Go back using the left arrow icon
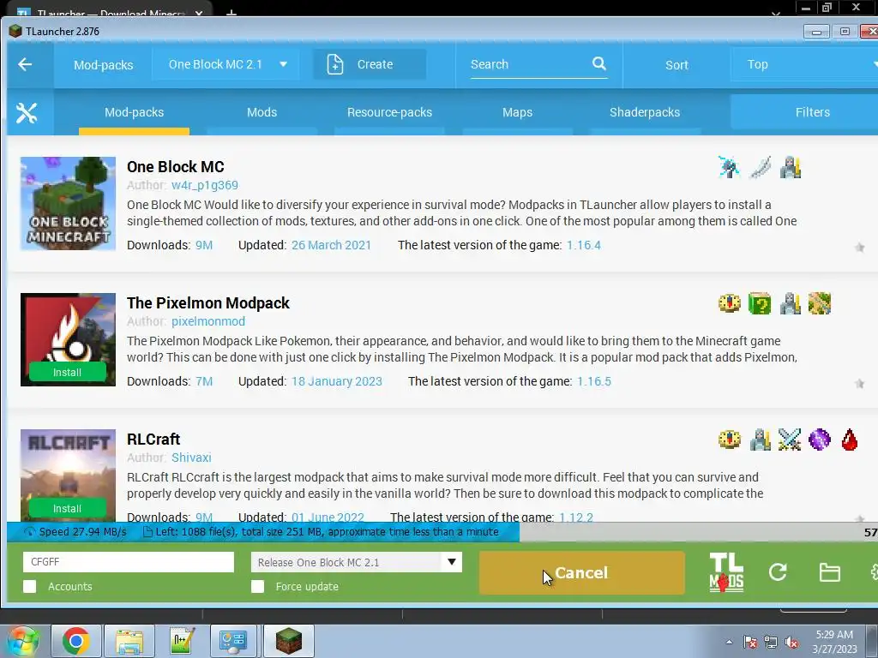The height and width of the screenshot is (658, 878). point(25,64)
